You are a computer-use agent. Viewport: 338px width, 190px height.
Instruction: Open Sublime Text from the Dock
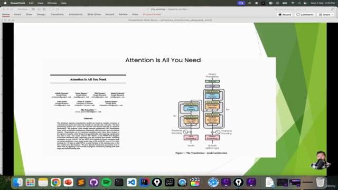[81, 182]
